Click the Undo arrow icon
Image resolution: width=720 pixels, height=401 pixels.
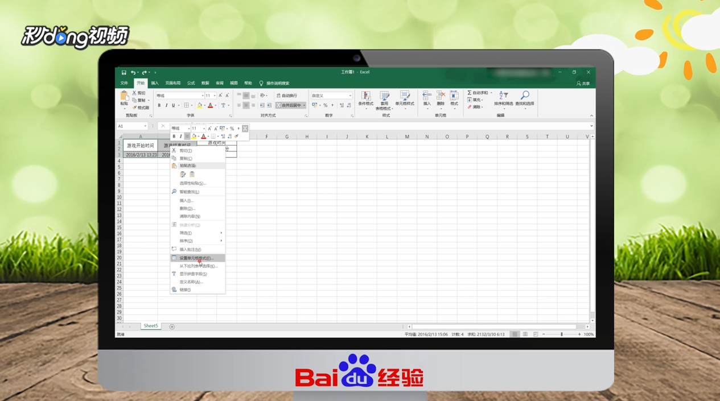[x=133, y=72]
